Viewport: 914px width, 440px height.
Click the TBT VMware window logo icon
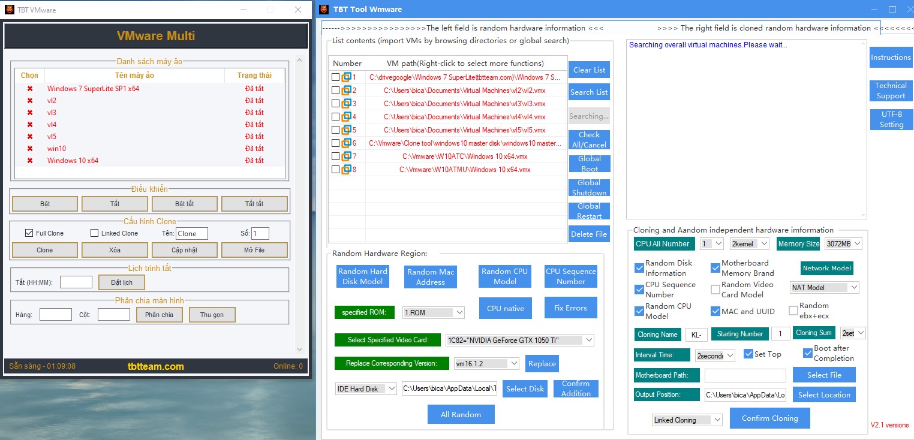click(10, 10)
